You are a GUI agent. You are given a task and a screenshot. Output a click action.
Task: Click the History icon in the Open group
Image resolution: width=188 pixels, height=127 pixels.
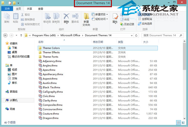pyautogui.click(x=127, y=24)
